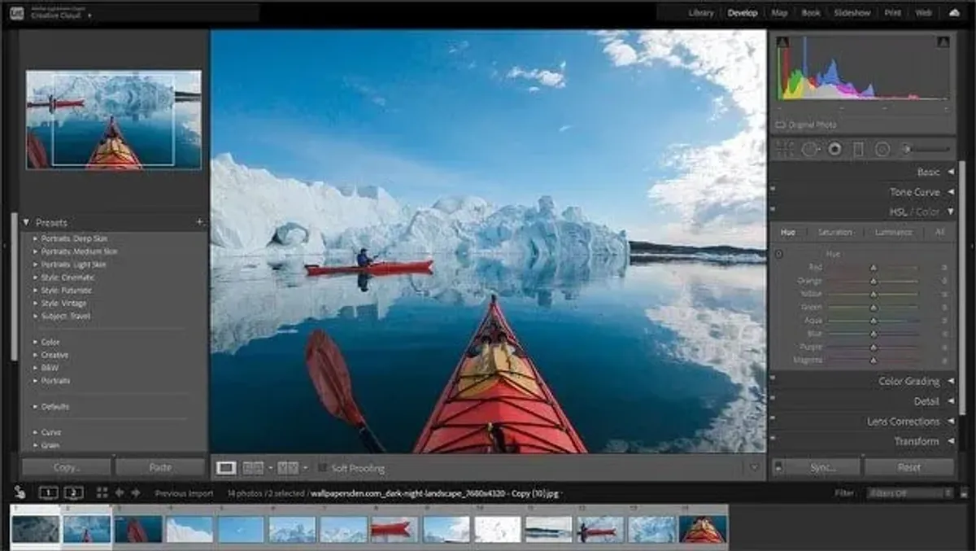Open Creative Cloud sync cloud icon
The width and height of the screenshot is (976, 551).
pos(954,13)
